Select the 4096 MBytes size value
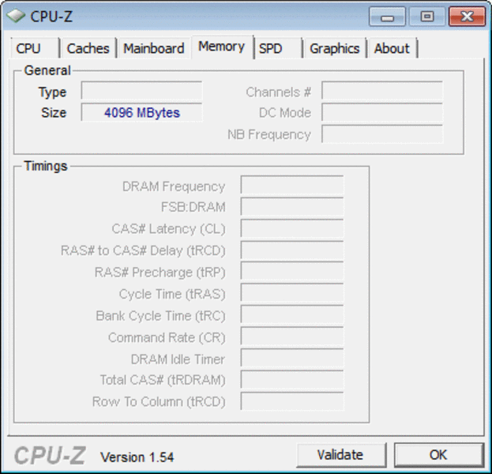The width and height of the screenshot is (492, 474). (142, 112)
